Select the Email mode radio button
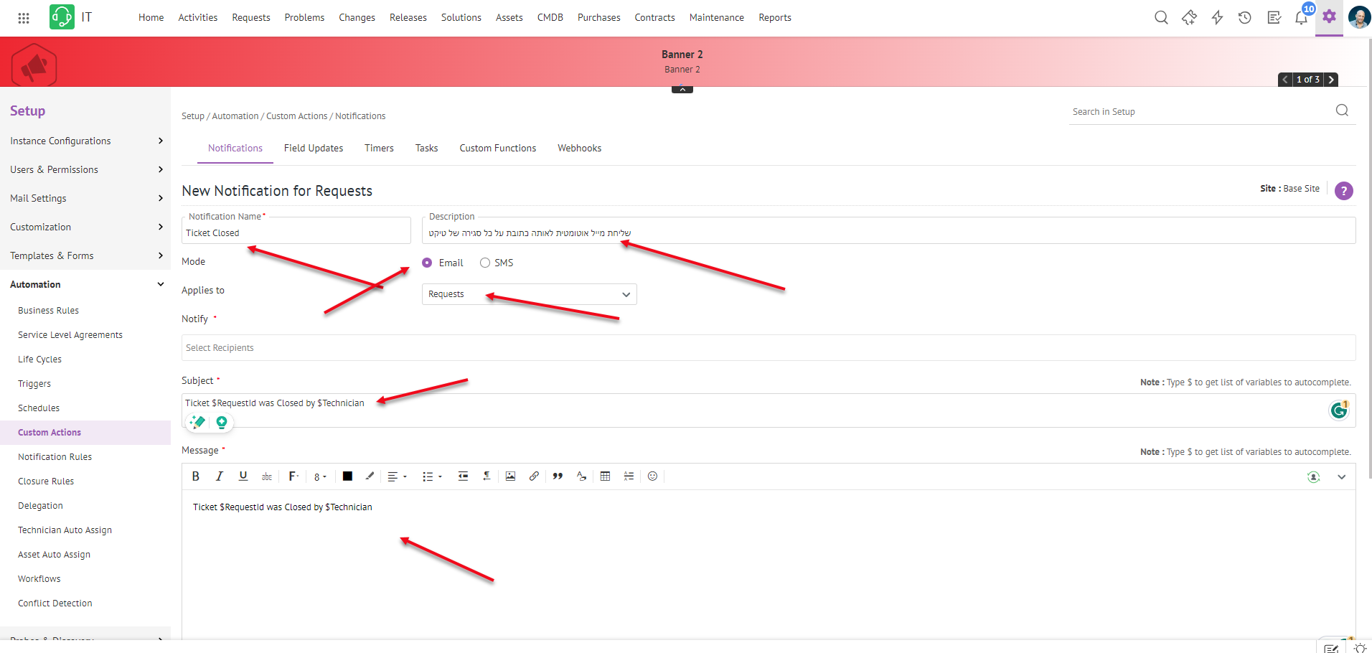1372x653 pixels. coord(427,263)
